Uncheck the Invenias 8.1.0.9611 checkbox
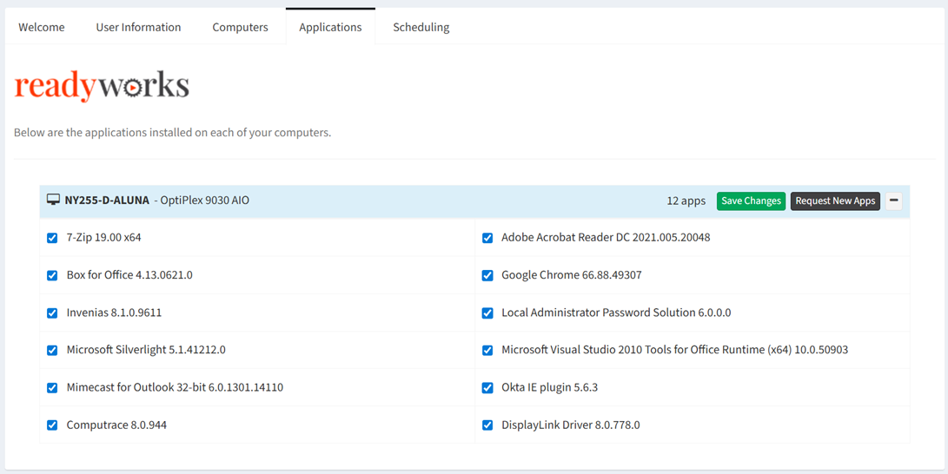The height and width of the screenshot is (474, 948). [52, 313]
